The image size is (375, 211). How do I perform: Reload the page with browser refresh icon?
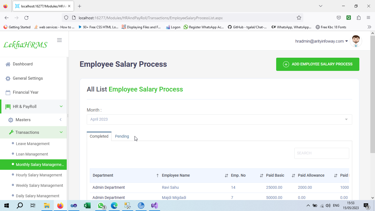[x=26, y=18]
